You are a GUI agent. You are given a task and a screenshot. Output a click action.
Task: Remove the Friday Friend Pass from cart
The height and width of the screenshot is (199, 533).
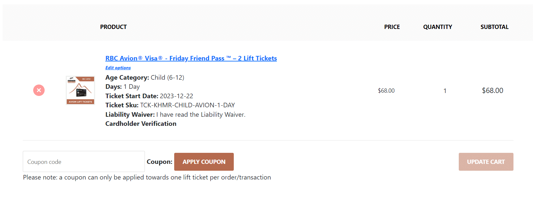coord(39,90)
